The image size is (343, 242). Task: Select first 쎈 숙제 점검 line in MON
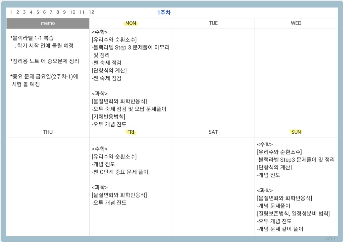[106, 63]
